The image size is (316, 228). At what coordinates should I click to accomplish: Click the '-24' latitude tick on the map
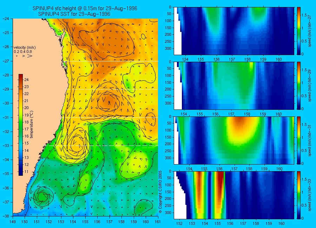tap(6, 19)
